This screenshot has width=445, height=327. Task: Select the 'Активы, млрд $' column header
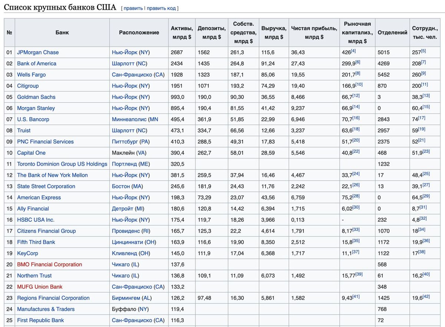click(x=182, y=33)
